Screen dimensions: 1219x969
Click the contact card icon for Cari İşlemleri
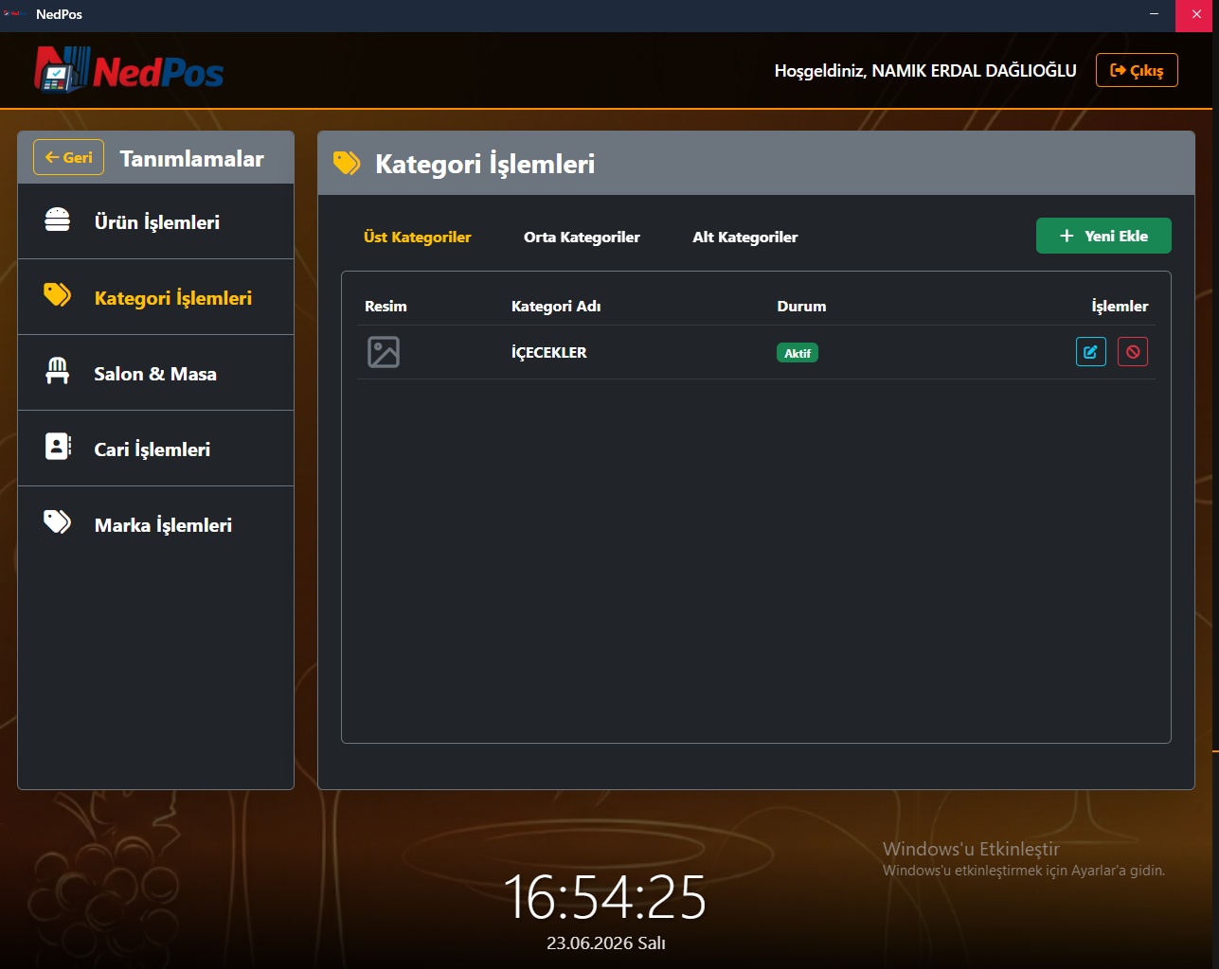(58, 447)
